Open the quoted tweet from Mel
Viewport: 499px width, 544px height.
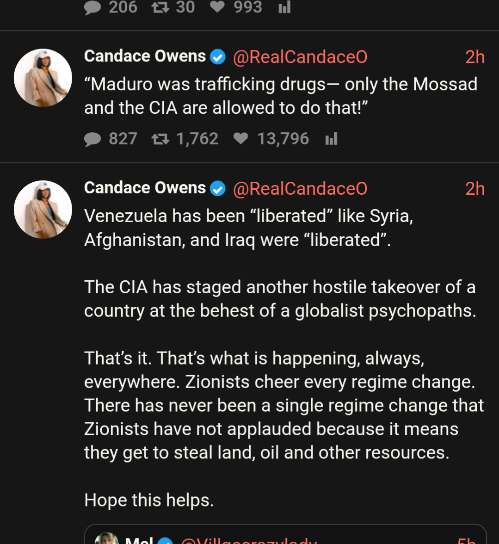285,537
